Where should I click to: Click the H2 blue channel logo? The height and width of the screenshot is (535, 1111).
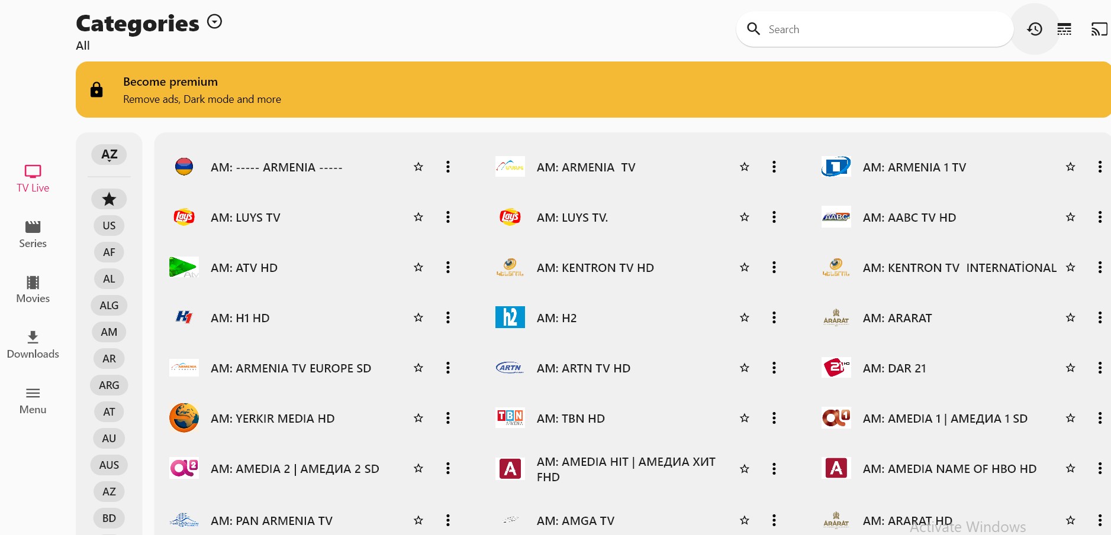point(510,317)
